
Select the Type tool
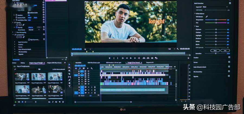69,86
